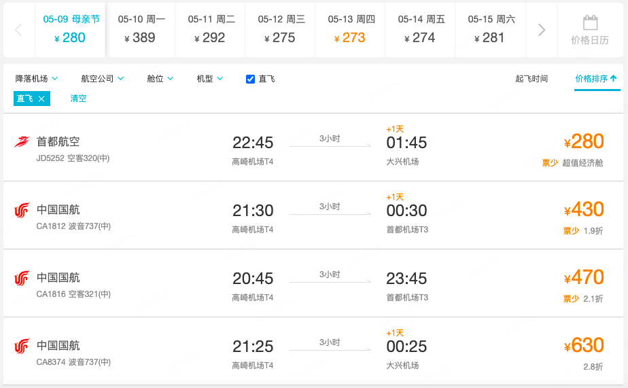628x388 pixels.
Task: Sort flights by 起飞时间
Action: [x=531, y=79]
